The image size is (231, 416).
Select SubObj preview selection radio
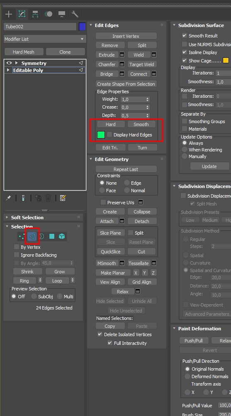[x=34, y=296]
